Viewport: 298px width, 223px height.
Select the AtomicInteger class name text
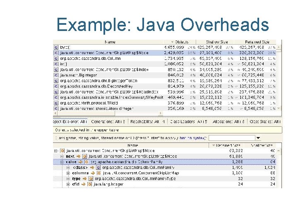click(x=97, y=109)
